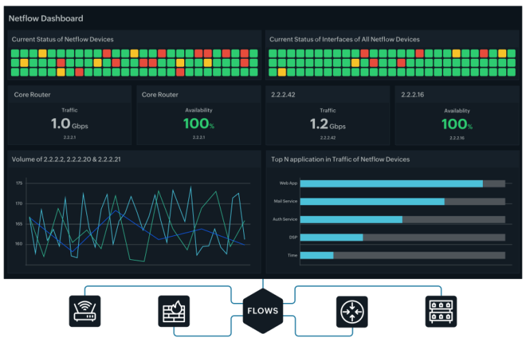Select the 2.2.2.16 Availability tile
The image size is (526, 342).
point(457,115)
